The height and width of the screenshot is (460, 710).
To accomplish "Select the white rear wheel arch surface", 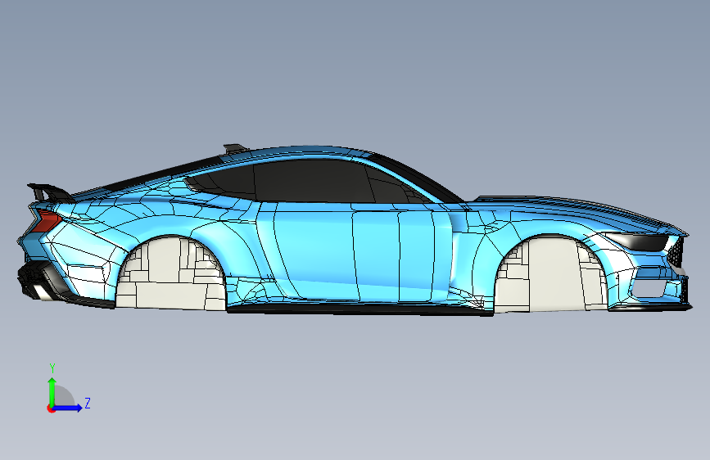I will coord(170,273).
